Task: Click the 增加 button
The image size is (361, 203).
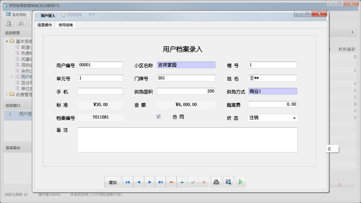Action: 113,182
